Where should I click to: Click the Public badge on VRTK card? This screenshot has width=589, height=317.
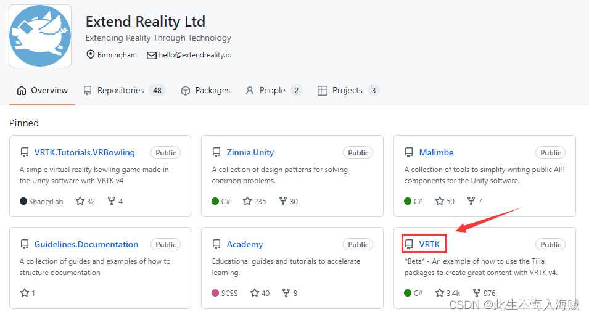[x=550, y=244]
